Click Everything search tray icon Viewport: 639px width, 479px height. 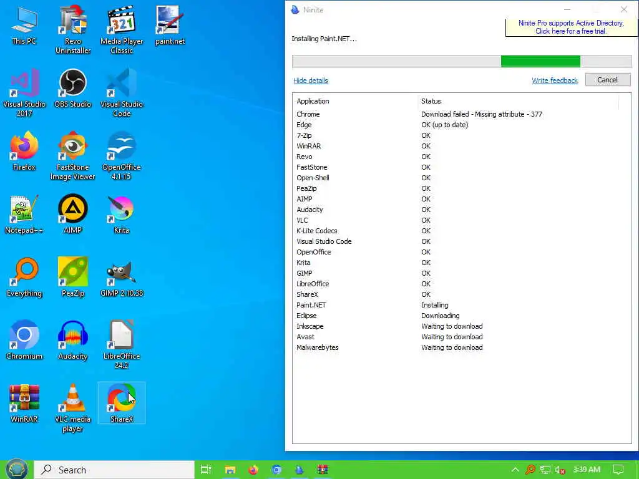530,470
